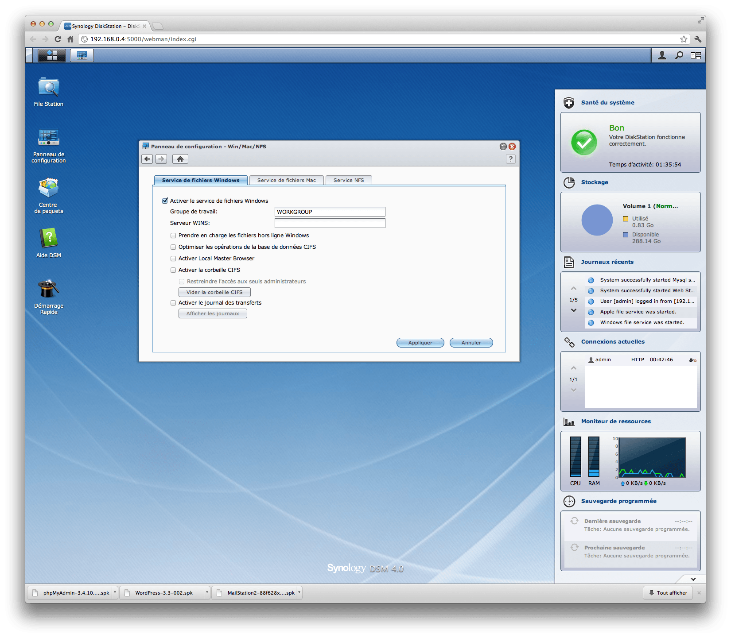Image resolution: width=731 pixels, height=638 pixels.
Task: Expand widget panel bottom chevron
Action: (x=693, y=579)
